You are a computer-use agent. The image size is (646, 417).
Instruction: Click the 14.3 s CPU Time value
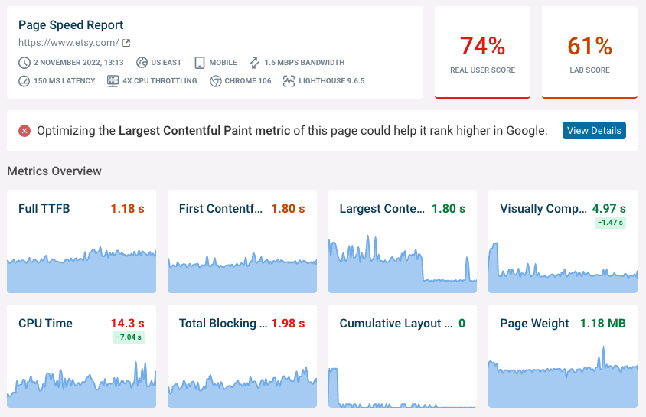(127, 324)
